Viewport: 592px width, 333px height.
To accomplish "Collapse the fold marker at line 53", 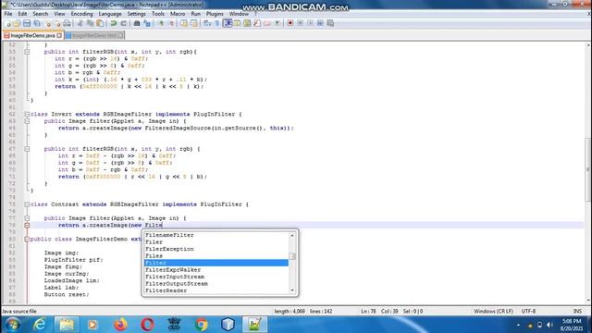I will [x=27, y=52].
